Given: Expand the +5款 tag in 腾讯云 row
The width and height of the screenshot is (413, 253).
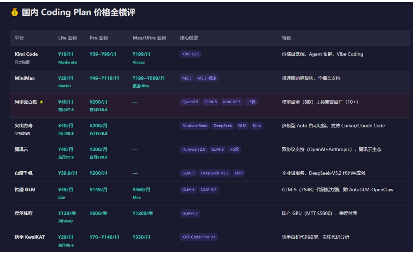Looking at the screenshot, I should pyautogui.click(x=234, y=149).
